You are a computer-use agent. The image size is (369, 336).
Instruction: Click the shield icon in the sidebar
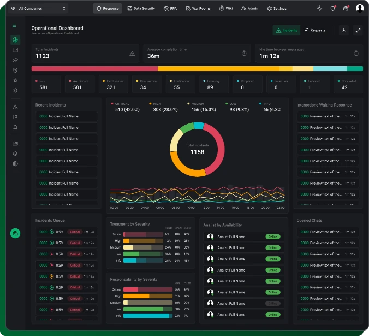[x=15, y=70]
